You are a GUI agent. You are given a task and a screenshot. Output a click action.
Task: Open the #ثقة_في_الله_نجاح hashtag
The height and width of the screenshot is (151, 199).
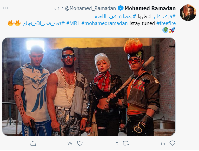[44, 23]
